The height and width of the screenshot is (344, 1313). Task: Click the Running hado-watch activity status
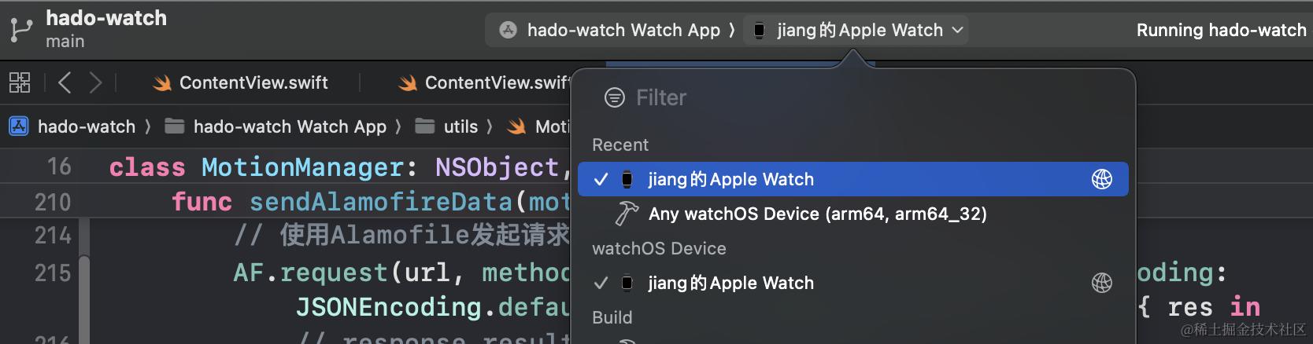coord(1221,31)
